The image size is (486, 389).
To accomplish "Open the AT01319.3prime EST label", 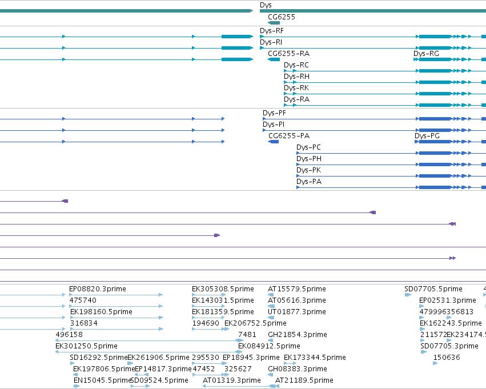I will click(232, 381).
